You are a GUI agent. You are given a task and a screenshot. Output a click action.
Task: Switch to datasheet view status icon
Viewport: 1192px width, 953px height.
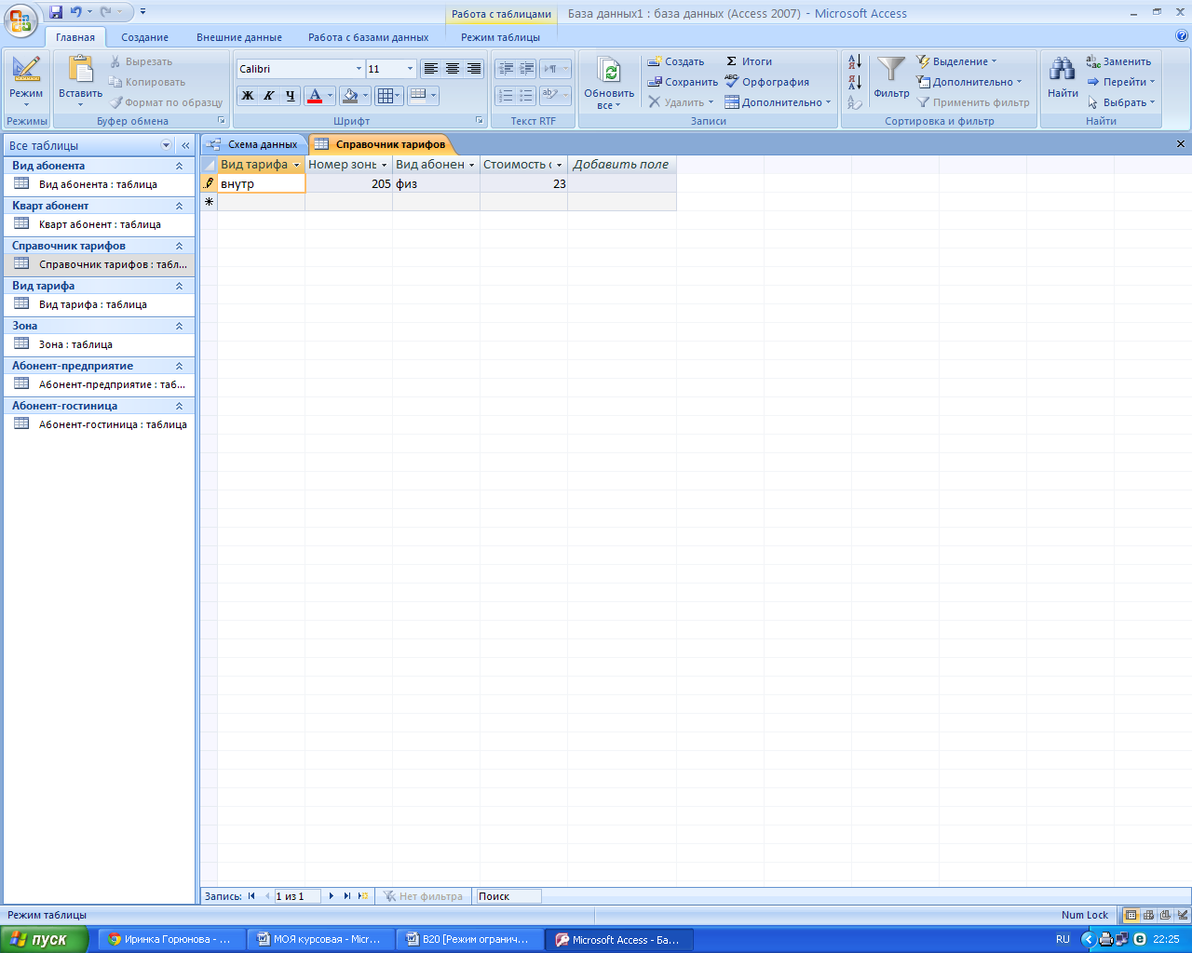[x=1131, y=915]
